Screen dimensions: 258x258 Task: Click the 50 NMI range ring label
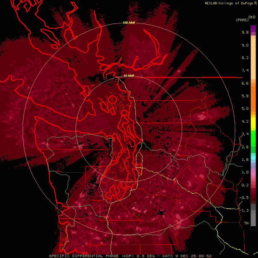pyautogui.click(x=129, y=76)
